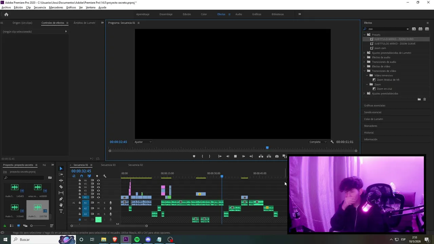Filter effects by YUV Effects icon
This screenshot has width=434, height=244.
click(x=427, y=29)
